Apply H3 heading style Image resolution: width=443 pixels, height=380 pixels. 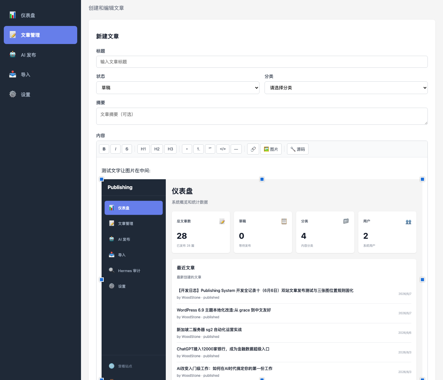pos(170,149)
